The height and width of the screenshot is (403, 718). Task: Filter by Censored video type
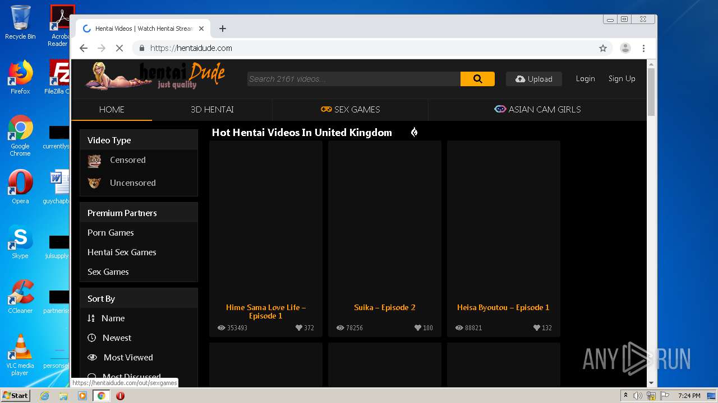[x=127, y=160]
